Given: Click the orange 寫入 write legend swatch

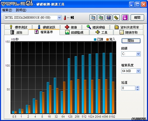Looking at the screenshot, I should [107, 40].
